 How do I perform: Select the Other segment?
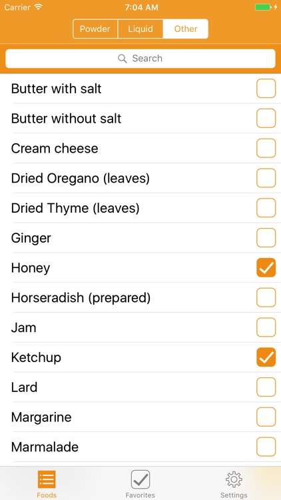(185, 29)
